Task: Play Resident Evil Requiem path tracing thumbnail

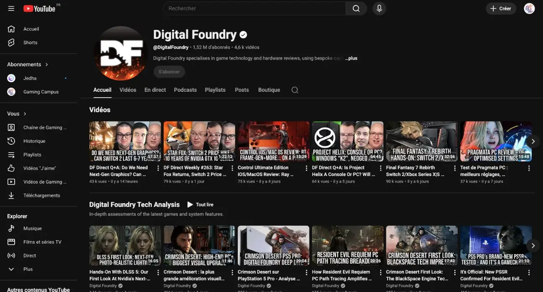Action: [348, 246]
